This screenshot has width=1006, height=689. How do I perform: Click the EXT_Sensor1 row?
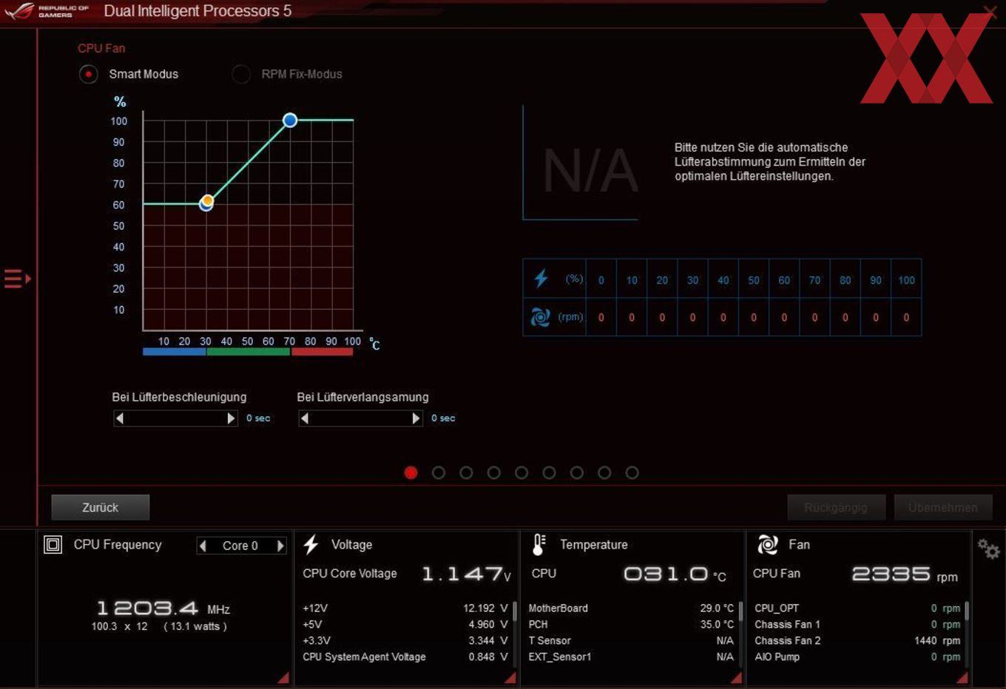[x=631, y=657]
